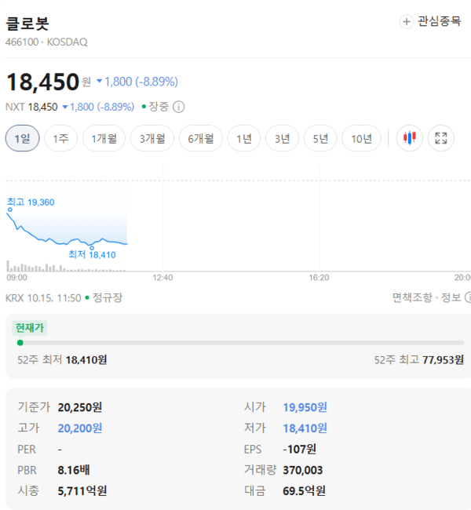471x510 pixels.
Task: Click the 정규장 market status
Action: point(108,297)
